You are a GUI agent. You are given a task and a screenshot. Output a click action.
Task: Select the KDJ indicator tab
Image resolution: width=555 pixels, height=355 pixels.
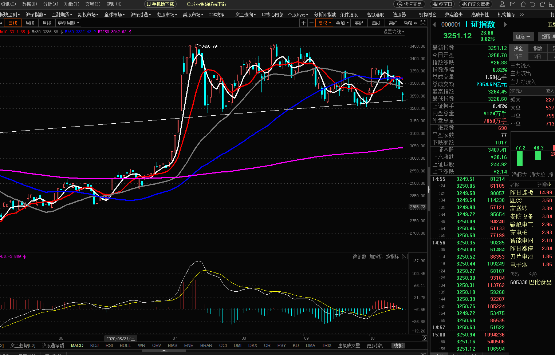click(x=94, y=346)
